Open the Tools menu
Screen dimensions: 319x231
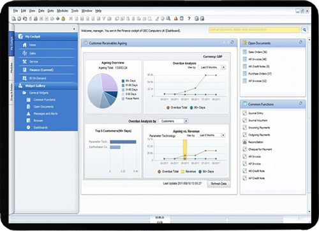coord(75,11)
